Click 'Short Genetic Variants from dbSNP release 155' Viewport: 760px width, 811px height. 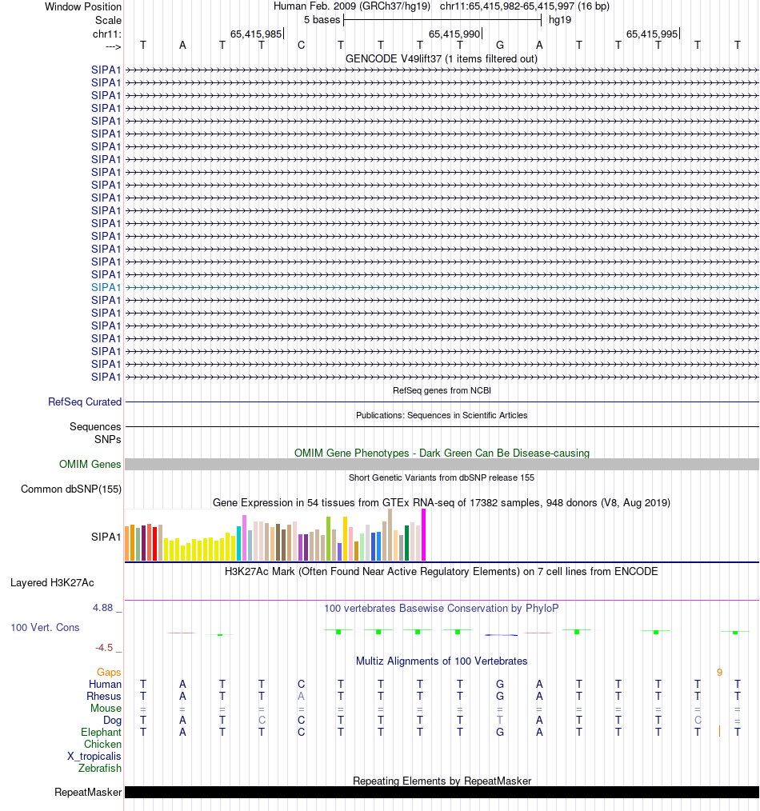point(442,478)
